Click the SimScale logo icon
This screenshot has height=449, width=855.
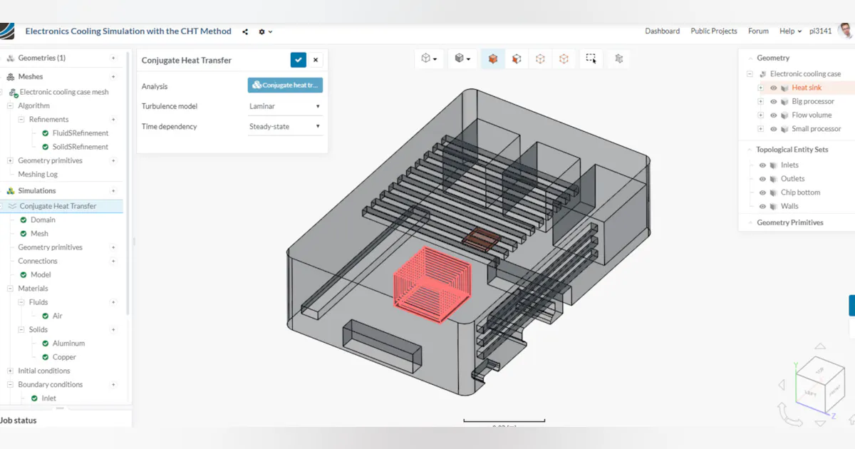[x=6, y=31]
